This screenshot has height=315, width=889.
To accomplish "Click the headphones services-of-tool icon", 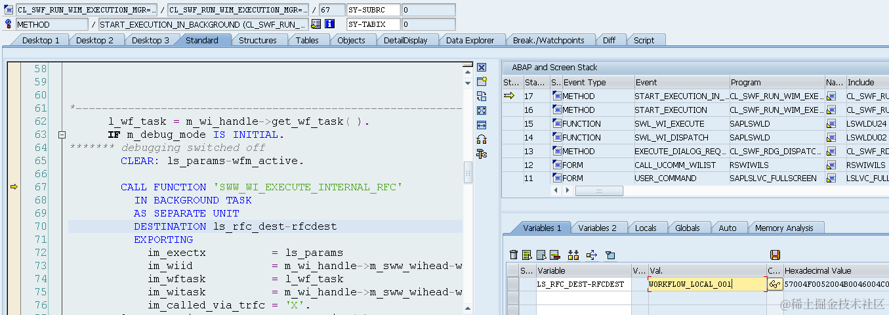I will [x=482, y=139].
